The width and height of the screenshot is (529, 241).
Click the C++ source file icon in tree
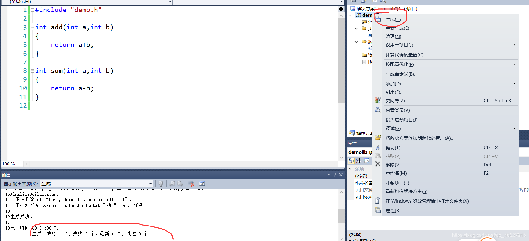pos(370,48)
